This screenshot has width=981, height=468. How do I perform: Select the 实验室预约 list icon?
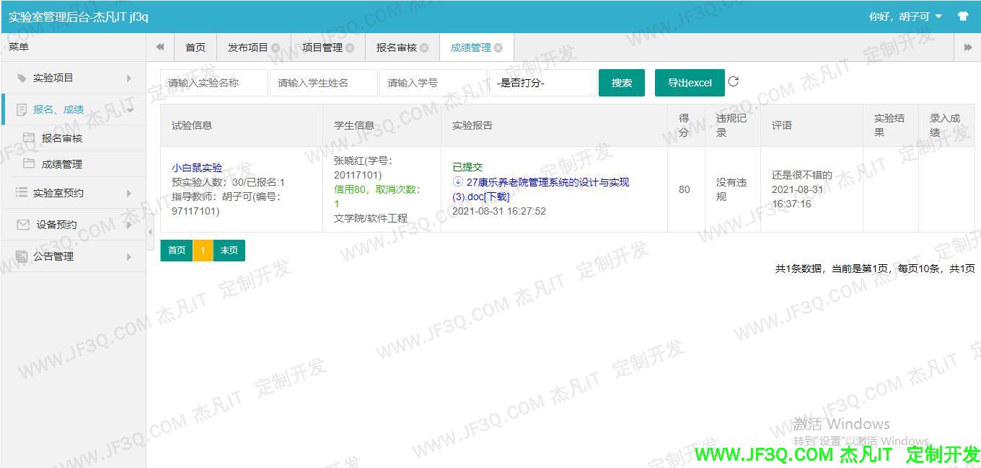[21, 192]
